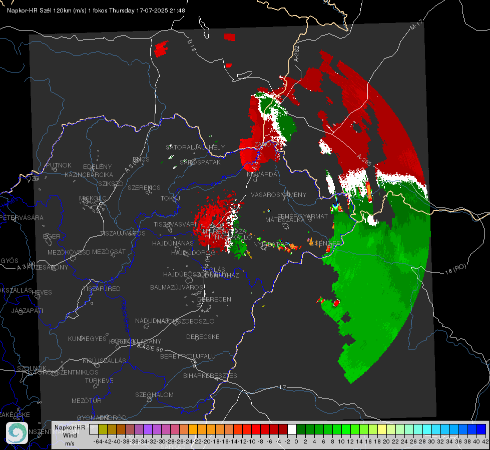The image size is (490, 450).
Task: Click the dark green swatch between 0 and 2
Action: 301,429
